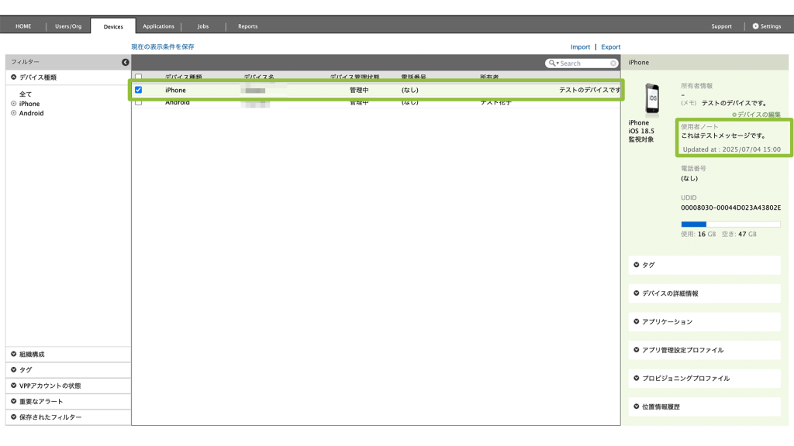Choose 全て in the device type filter

tap(26, 94)
